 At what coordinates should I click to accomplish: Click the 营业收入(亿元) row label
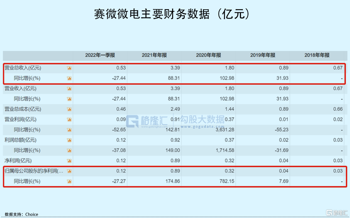[20, 88]
